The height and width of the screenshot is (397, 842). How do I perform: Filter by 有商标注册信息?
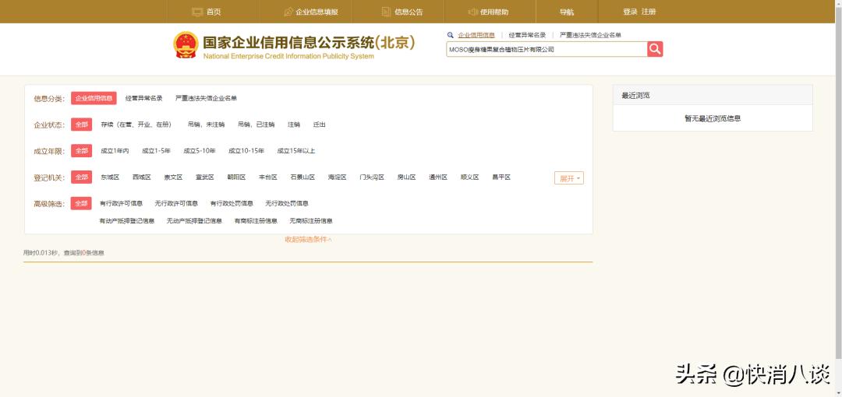pyautogui.click(x=256, y=220)
